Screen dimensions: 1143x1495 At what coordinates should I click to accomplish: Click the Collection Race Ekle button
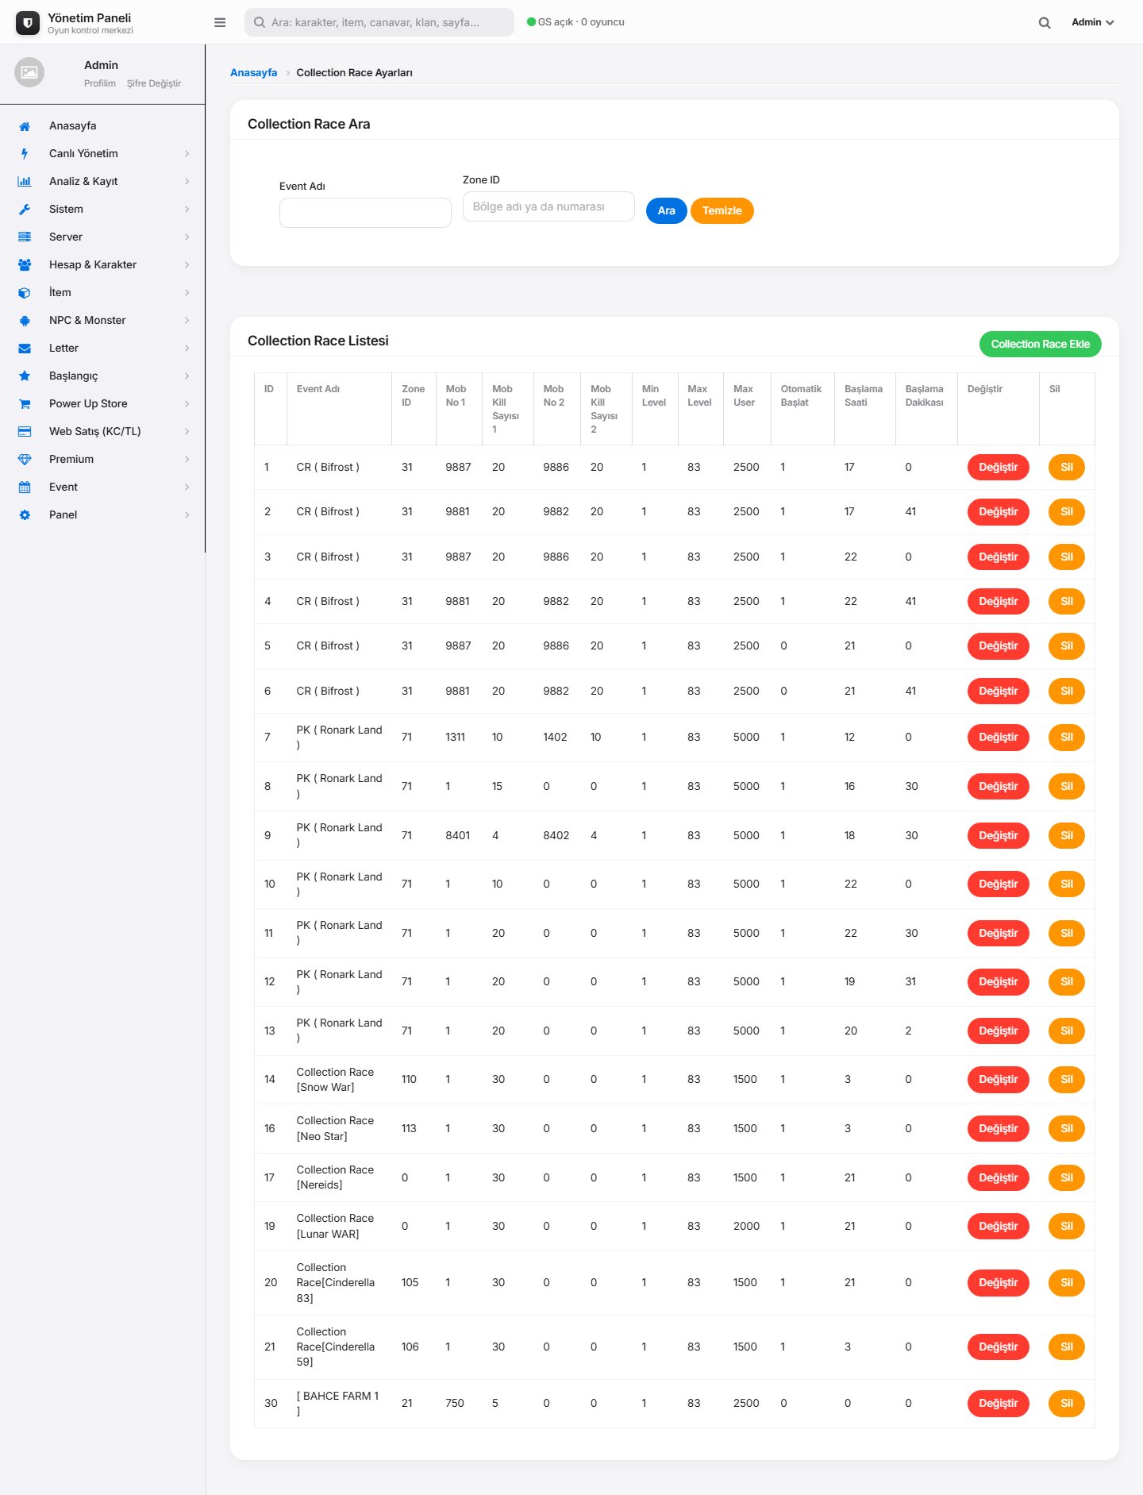click(1040, 344)
